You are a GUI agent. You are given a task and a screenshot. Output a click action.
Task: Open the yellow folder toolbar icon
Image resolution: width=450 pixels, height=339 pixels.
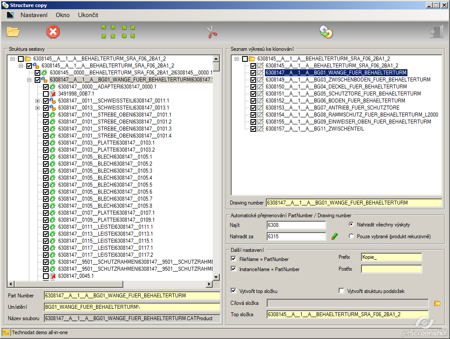coord(13,32)
